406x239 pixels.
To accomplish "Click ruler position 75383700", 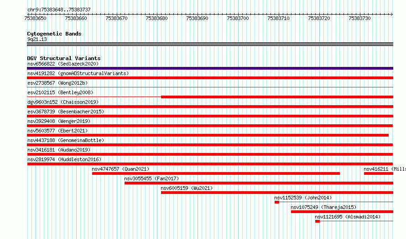I will (x=238, y=18).
